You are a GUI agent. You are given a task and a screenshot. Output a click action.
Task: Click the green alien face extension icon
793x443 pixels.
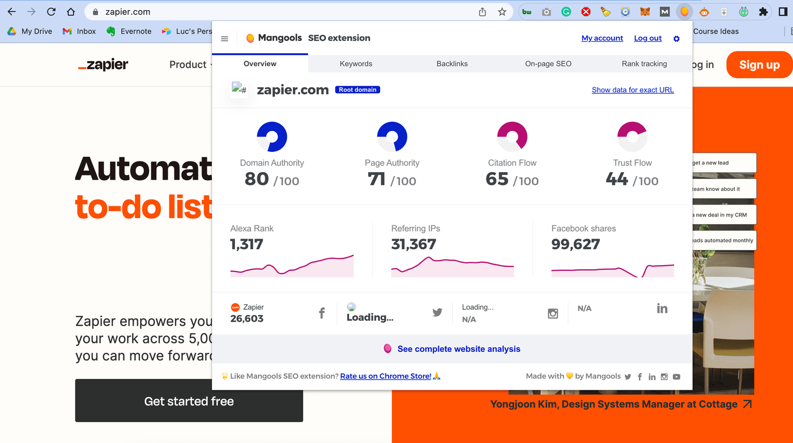point(744,11)
